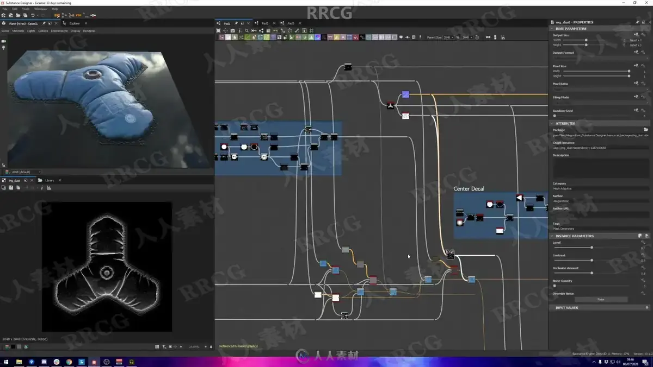Switch to the Library tab
The width and height of the screenshot is (653, 367).
pyautogui.click(x=49, y=180)
